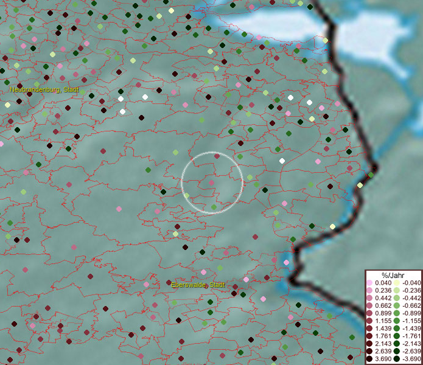Click the -0.040 pale yellow legend swatch
Image resolution: width=423 pixels, height=365 pixels.
tap(396, 283)
